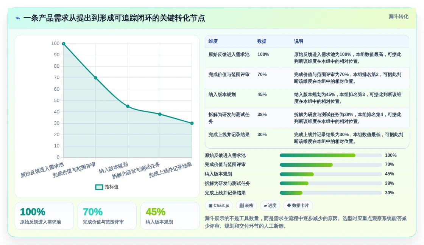The image size is (424, 245).
Task: Click the 漏斗转化 label in header
Action: pos(398,17)
